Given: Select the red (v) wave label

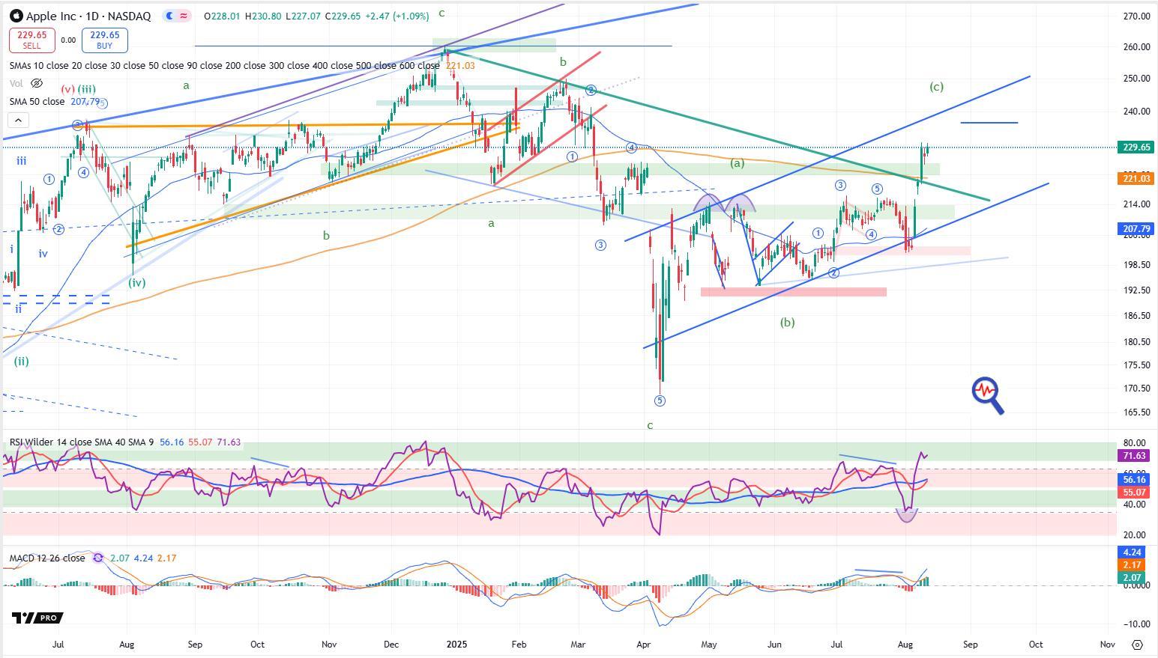Looking at the screenshot, I should pos(67,88).
